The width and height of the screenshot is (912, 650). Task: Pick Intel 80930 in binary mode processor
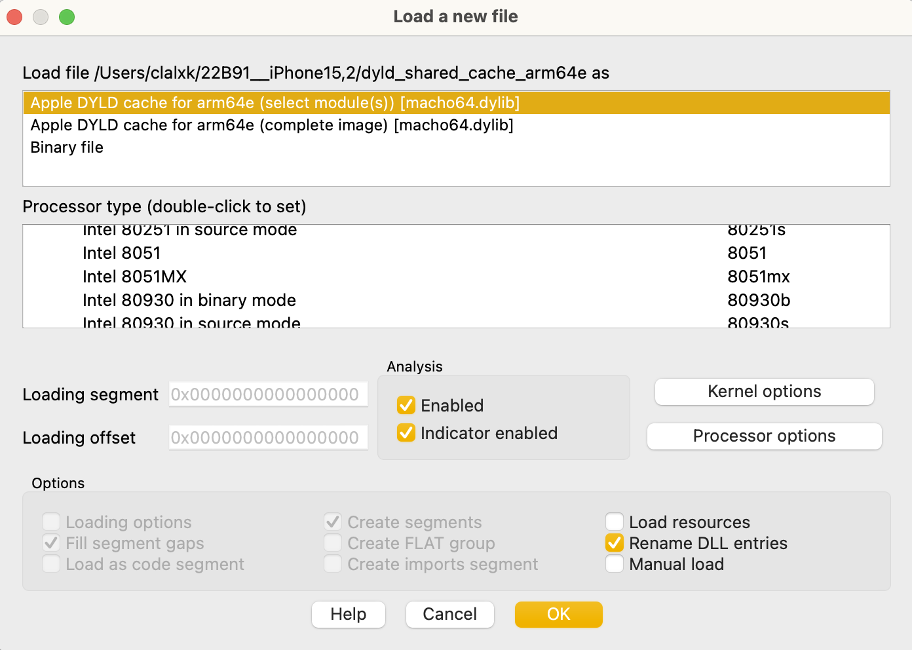coord(189,300)
